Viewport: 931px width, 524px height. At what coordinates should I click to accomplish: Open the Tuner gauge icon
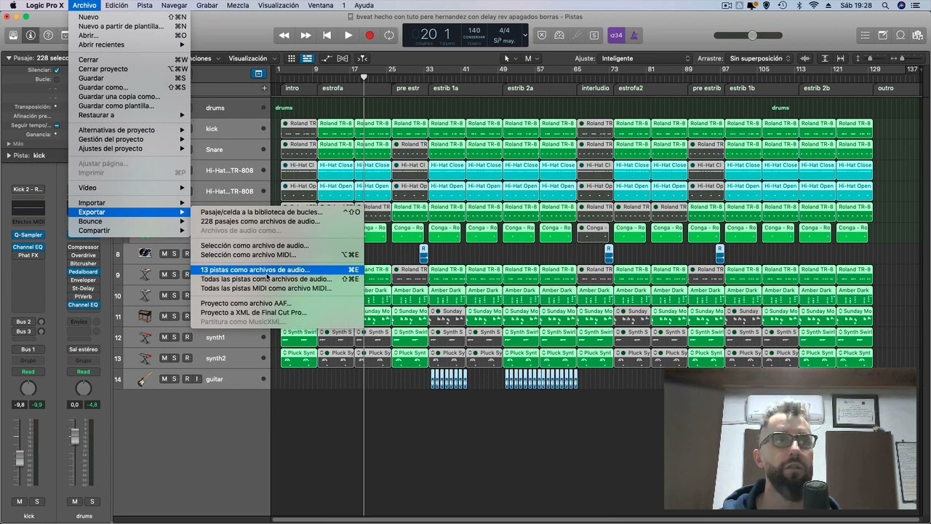(559, 35)
